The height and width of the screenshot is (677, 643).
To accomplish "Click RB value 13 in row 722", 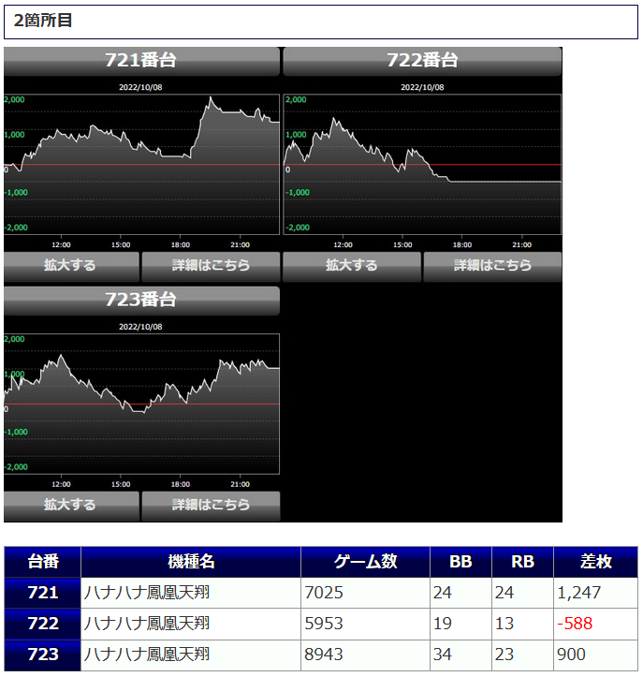I will (504, 624).
